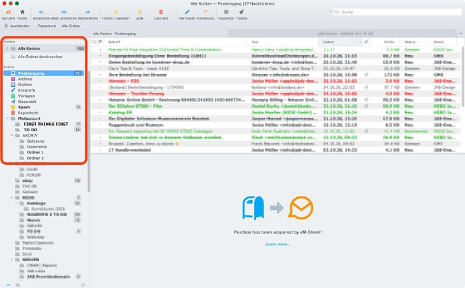
Task: Open the chevron menu at the tab bar end
Action: [x=461, y=33]
